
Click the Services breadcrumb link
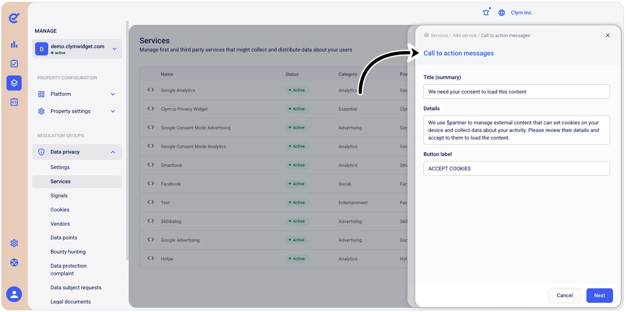pos(439,35)
